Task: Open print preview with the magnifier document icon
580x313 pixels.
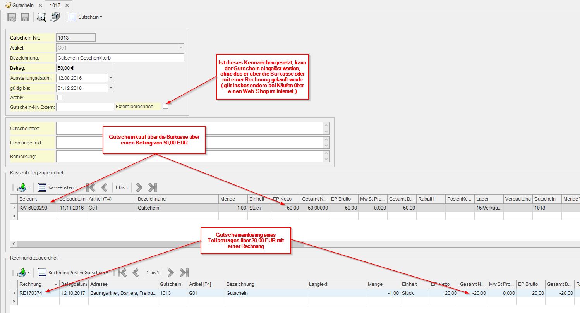Action: pos(41,17)
